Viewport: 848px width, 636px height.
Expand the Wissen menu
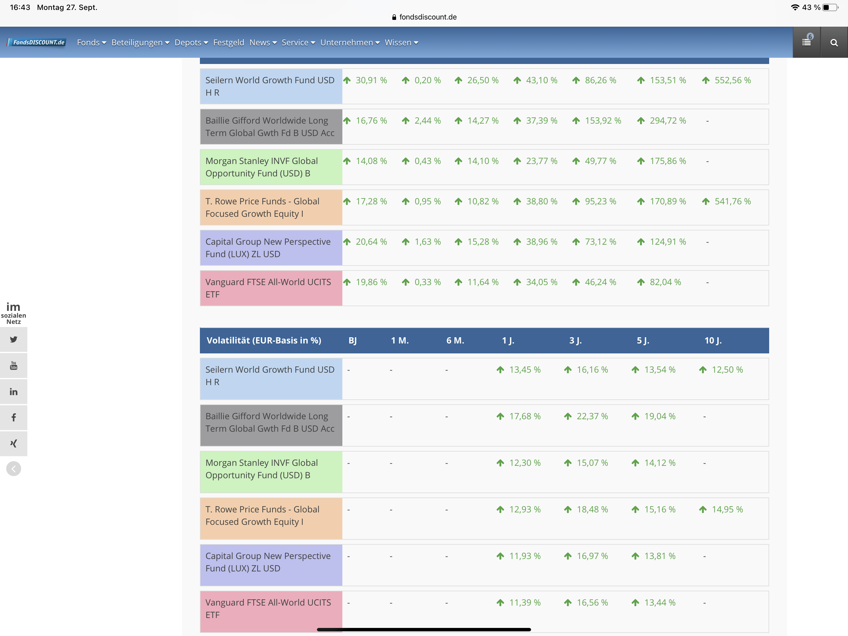tap(401, 43)
